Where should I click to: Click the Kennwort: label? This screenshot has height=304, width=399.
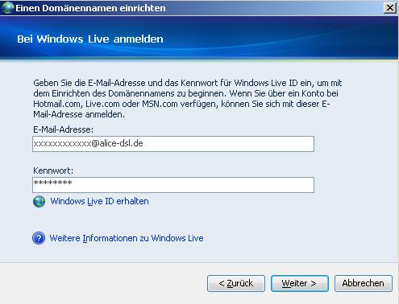(x=53, y=170)
